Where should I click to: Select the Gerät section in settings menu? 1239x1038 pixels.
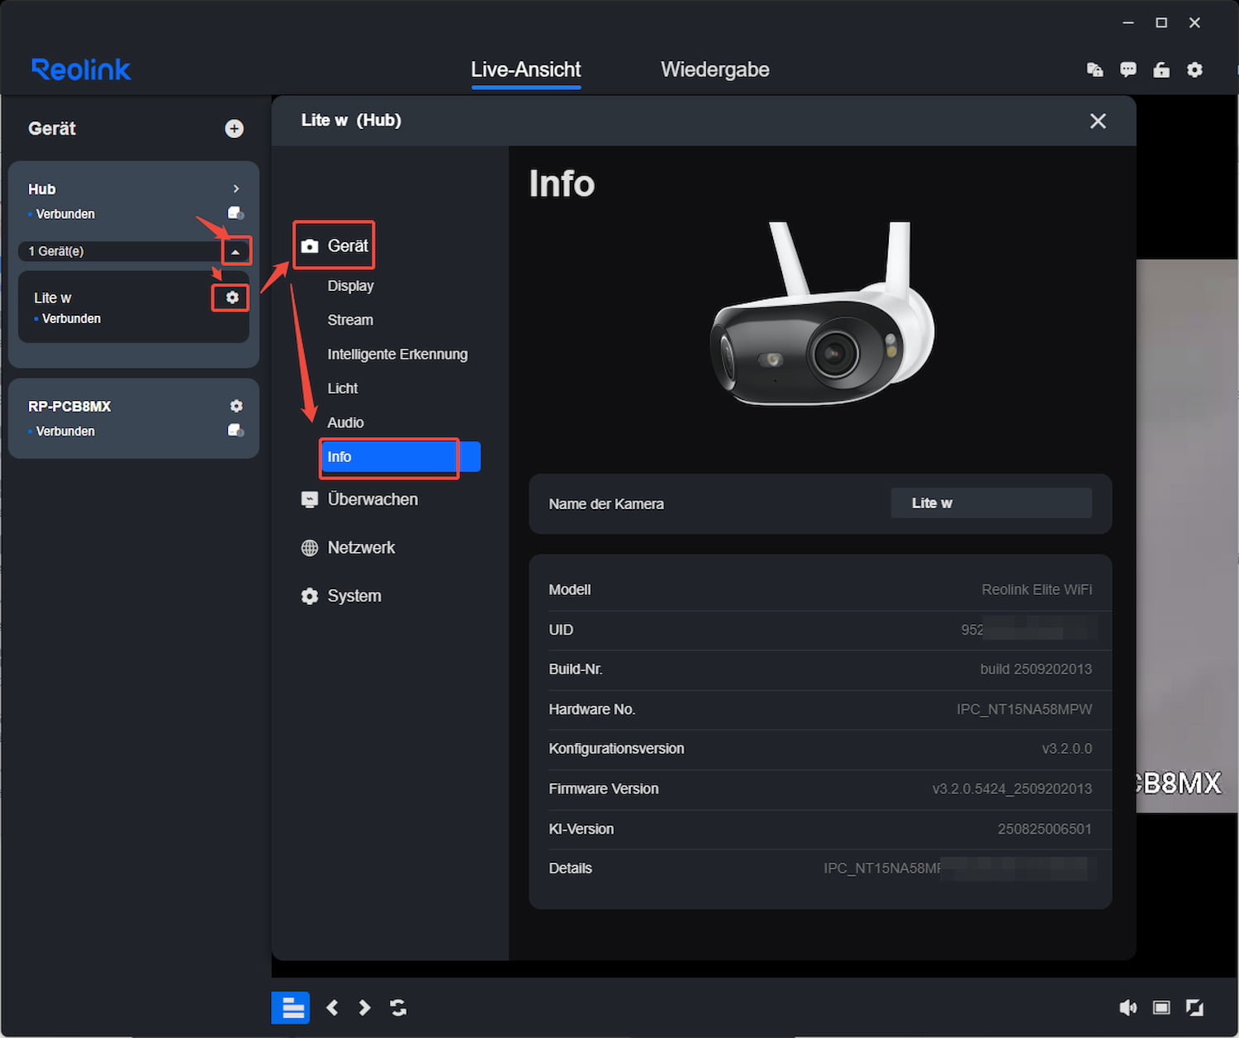click(x=348, y=245)
